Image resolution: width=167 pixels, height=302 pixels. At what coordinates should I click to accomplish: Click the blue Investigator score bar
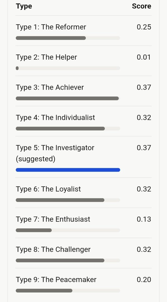tap(68, 170)
